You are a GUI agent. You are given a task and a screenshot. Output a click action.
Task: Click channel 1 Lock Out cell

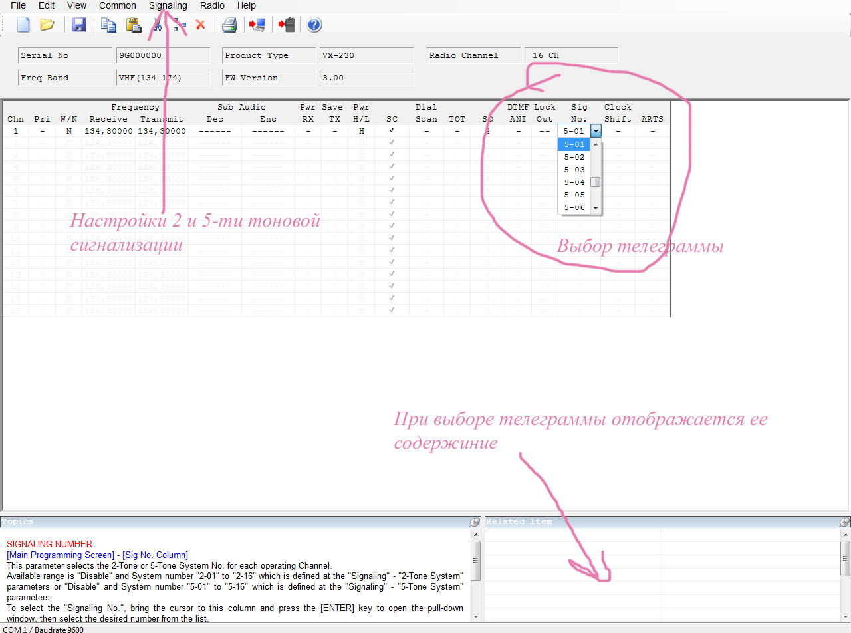tap(545, 131)
